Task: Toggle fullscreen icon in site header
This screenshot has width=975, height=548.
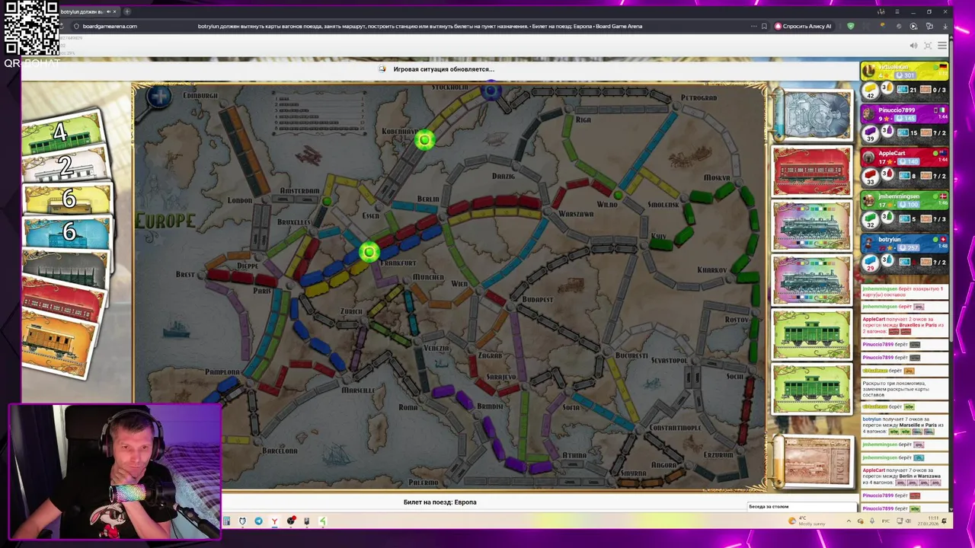Action: 928,46
